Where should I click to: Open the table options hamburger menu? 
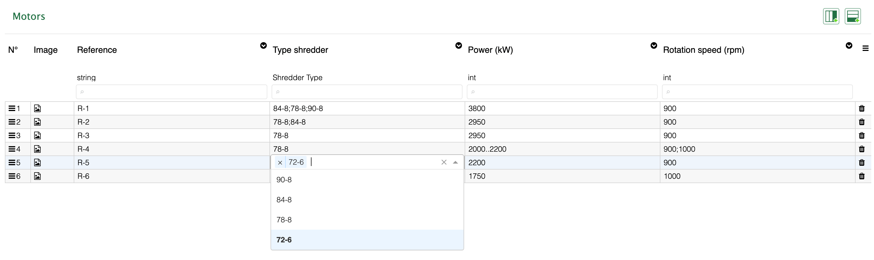coord(866,48)
